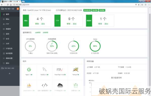Click the browser back arrow
Image resolution: width=151 pixels, height=96 pixels.
(x=2, y=5)
